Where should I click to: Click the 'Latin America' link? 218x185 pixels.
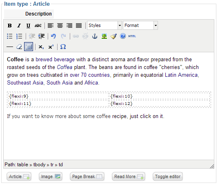[x=181, y=75]
